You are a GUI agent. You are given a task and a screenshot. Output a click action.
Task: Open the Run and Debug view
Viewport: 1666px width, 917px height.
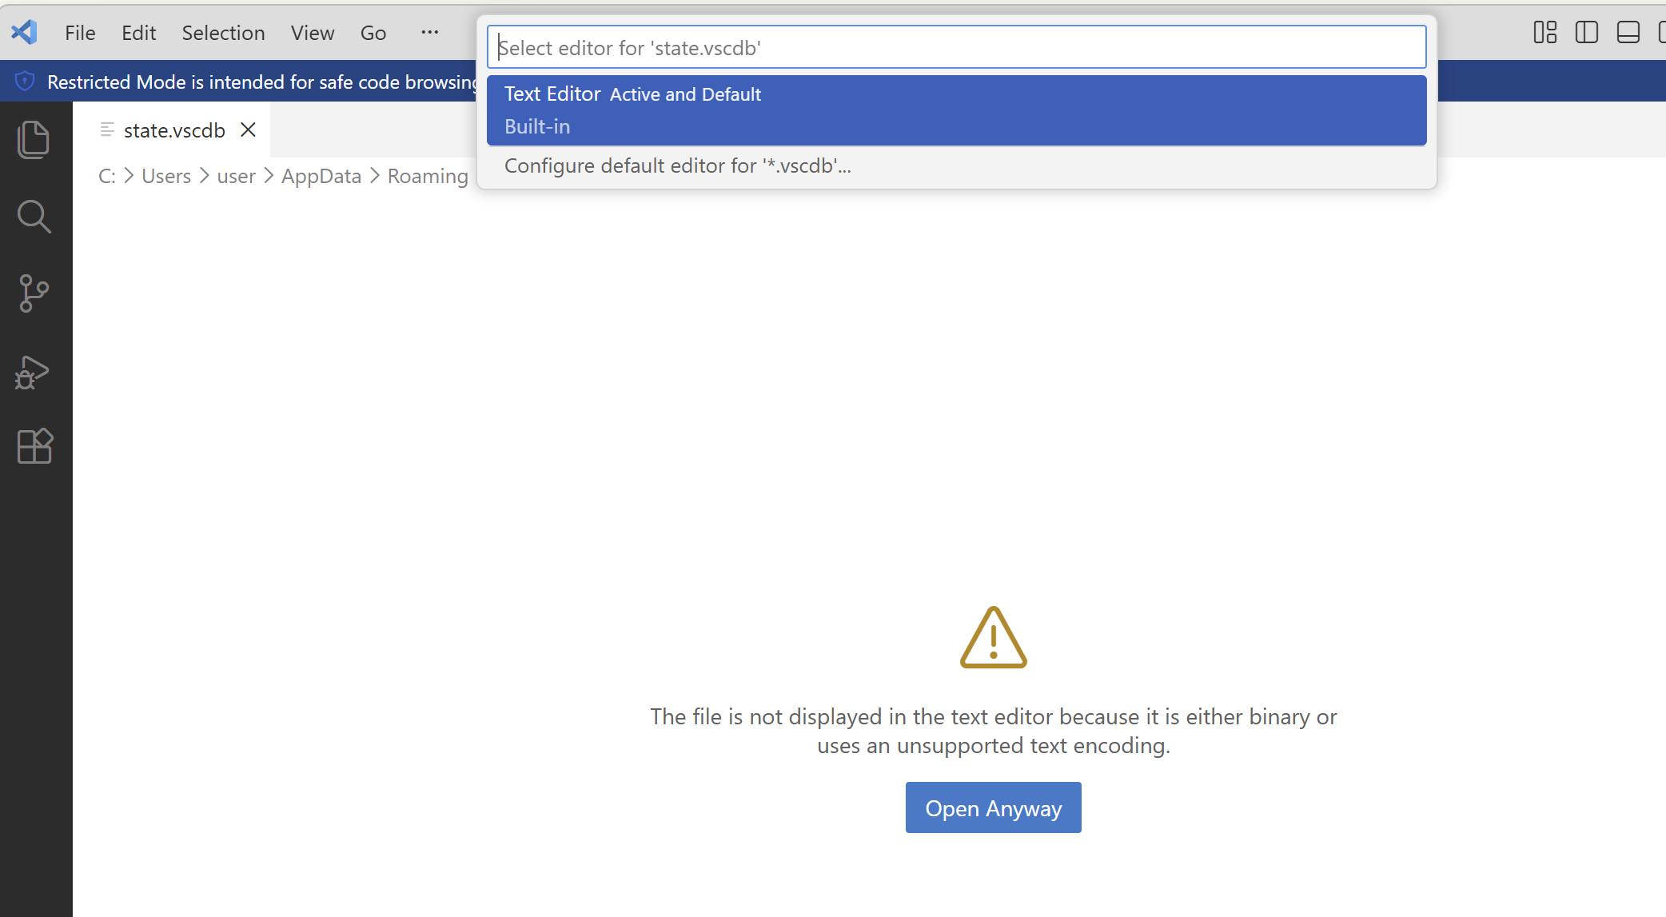34,372
